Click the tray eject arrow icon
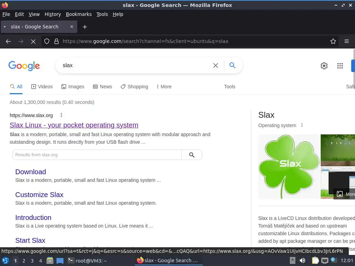Screen dimensions: 355x266 pos(293,260)
